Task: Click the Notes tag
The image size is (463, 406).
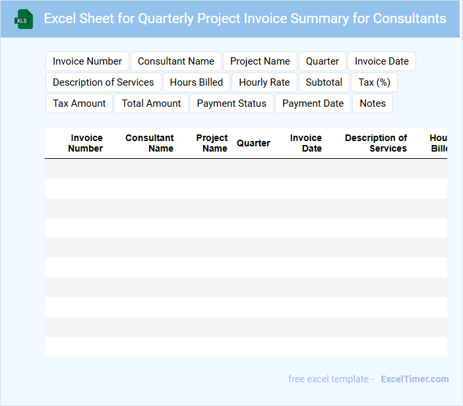Action: [373, 103]
